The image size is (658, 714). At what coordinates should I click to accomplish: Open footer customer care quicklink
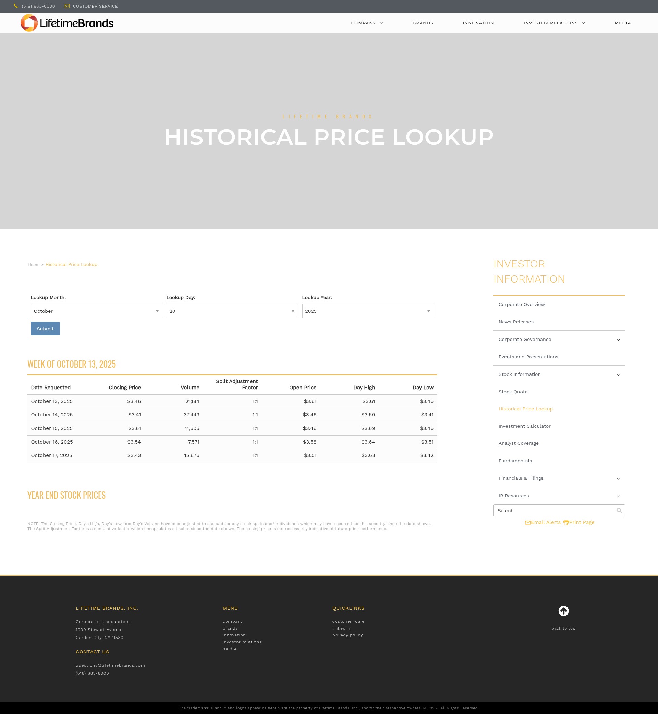point(348,621)
